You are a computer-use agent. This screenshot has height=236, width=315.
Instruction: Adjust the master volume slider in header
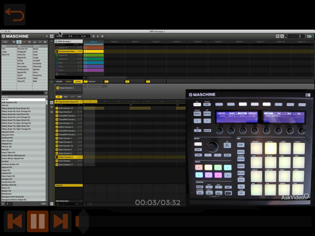(296, 36)
